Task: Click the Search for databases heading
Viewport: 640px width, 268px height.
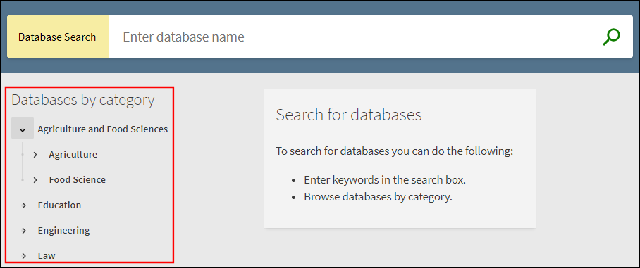Action: (349, 115)
